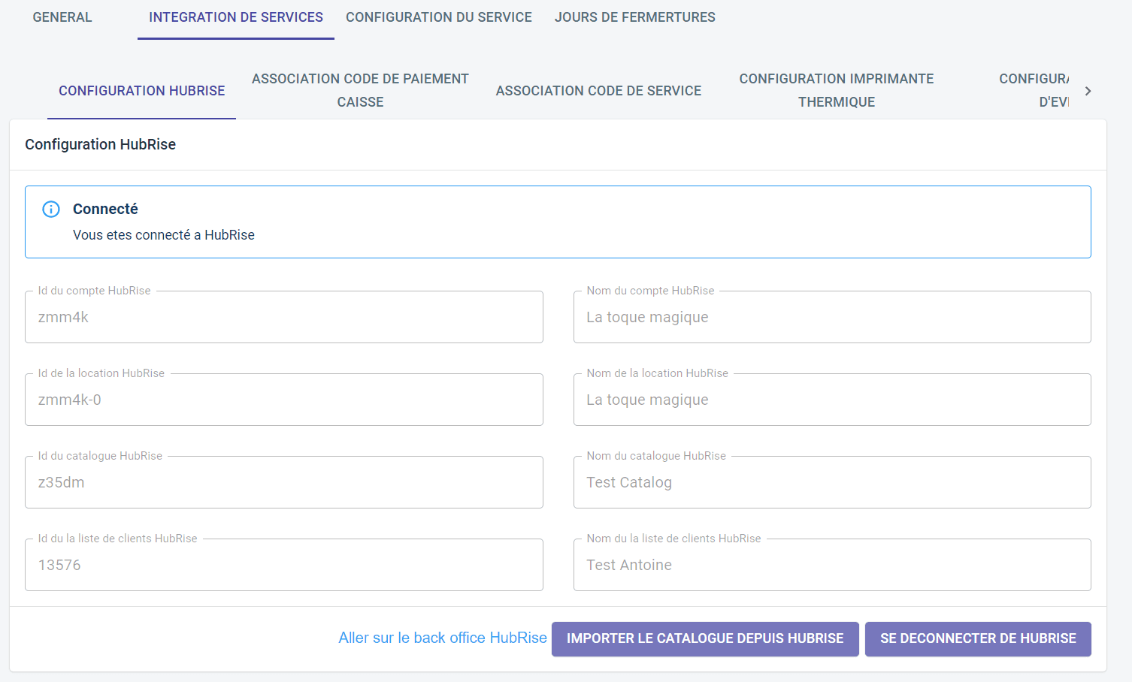Switch to ASSOCIATION CODE DE SERVICE tab

point(598,91)
